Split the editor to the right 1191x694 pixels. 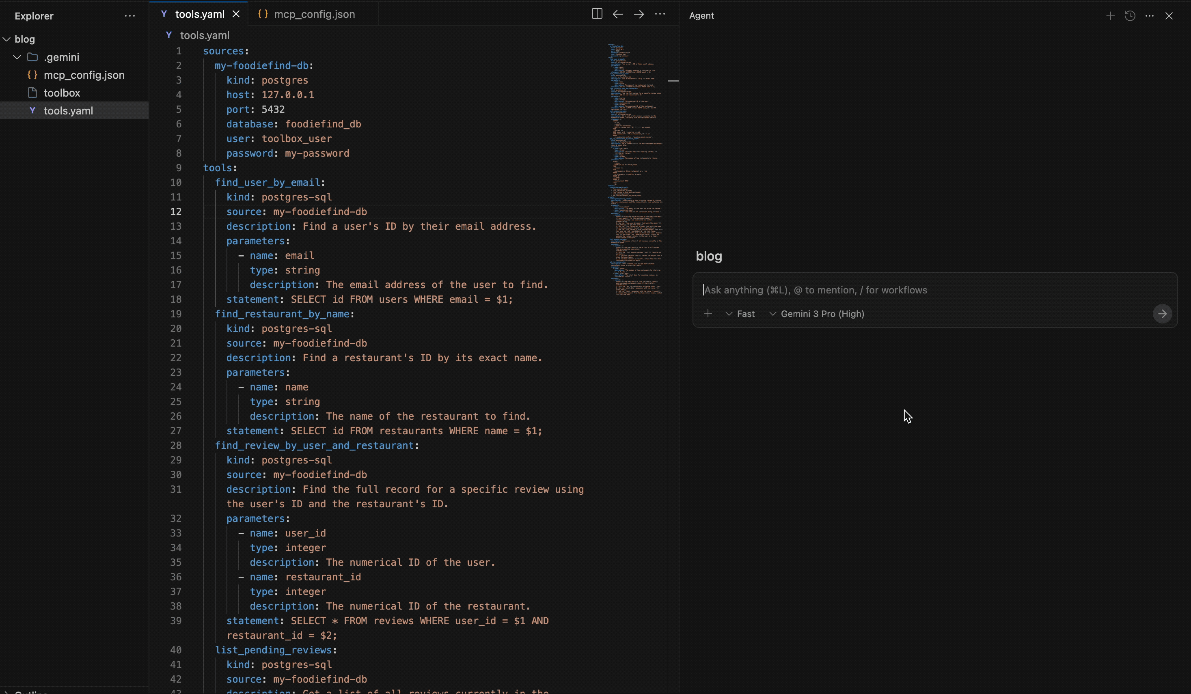pos(597,14)
